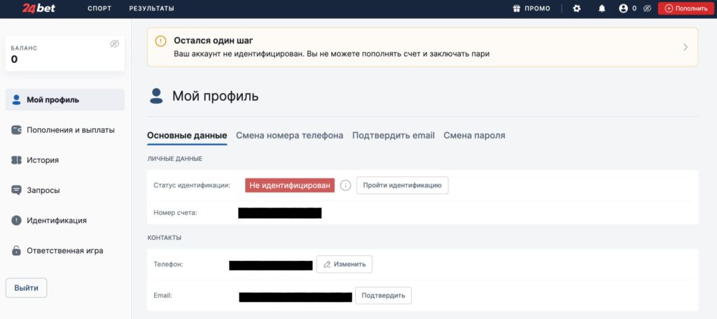Click the ПРОМО link
Image resolution: width=717 pixels, height=319 pixels.
(x=537, y=8)
